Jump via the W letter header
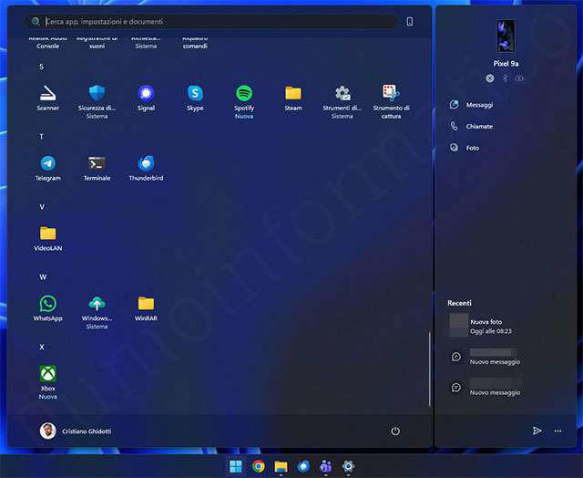Image resolution: width=583 pixels, height=478 pixels. (x=43, y=277)
